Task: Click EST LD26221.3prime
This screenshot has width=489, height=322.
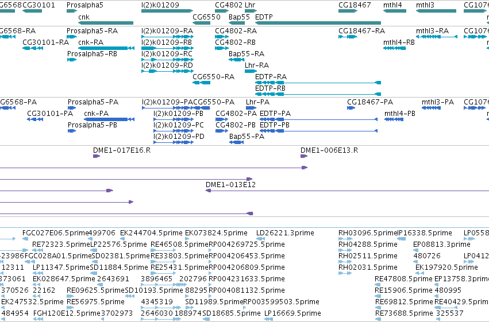Action: (285, 233)
